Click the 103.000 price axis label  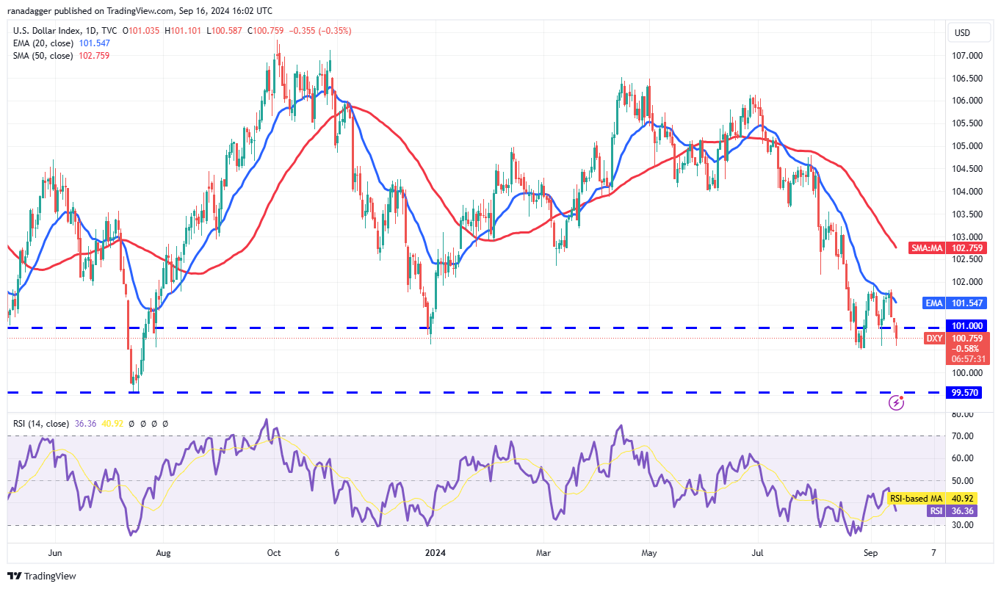click(x=967, y=237)
